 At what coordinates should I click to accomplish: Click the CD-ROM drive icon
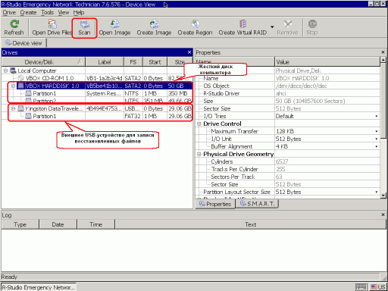tap(21, 78)
